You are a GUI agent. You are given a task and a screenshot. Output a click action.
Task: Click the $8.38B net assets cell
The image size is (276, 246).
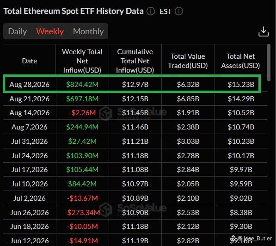(241, 213)
